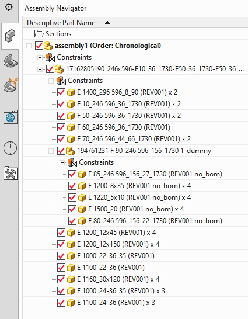Image resolution: width=248 pixels, height=319 pixels.
Task: Select E 1220_5x10 (REV001 no_bom) x 4
Action: pyautogui.click(x=139, y=197)
